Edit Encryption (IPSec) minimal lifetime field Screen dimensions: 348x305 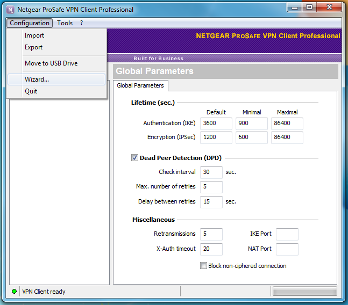point(252,137)
